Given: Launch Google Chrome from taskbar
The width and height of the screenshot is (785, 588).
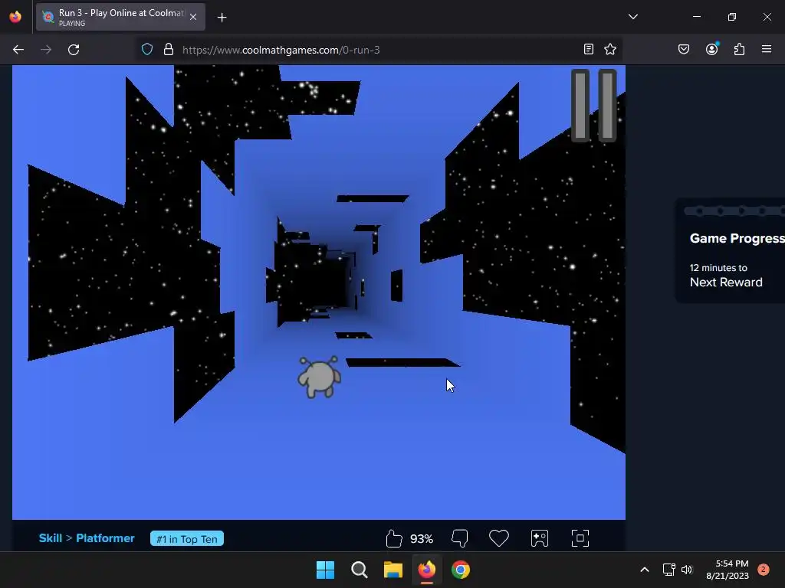Looking at the screenshot, I should point(461,570).
